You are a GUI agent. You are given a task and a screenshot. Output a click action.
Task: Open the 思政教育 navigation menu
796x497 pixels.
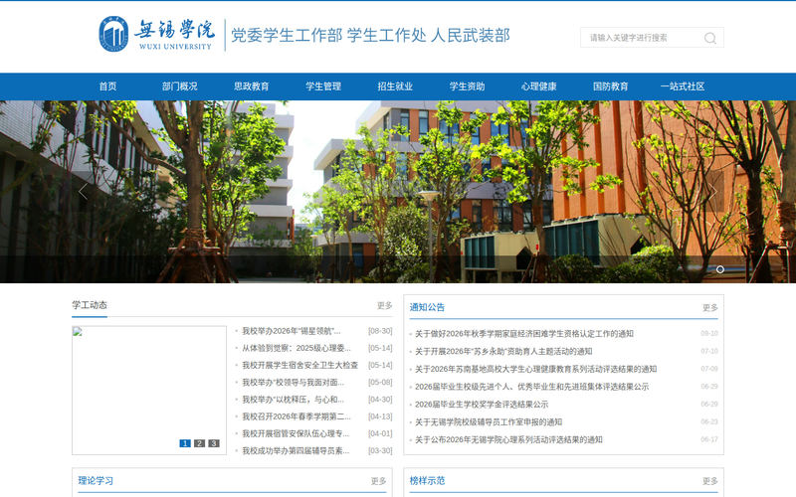[x=252, y=86]
